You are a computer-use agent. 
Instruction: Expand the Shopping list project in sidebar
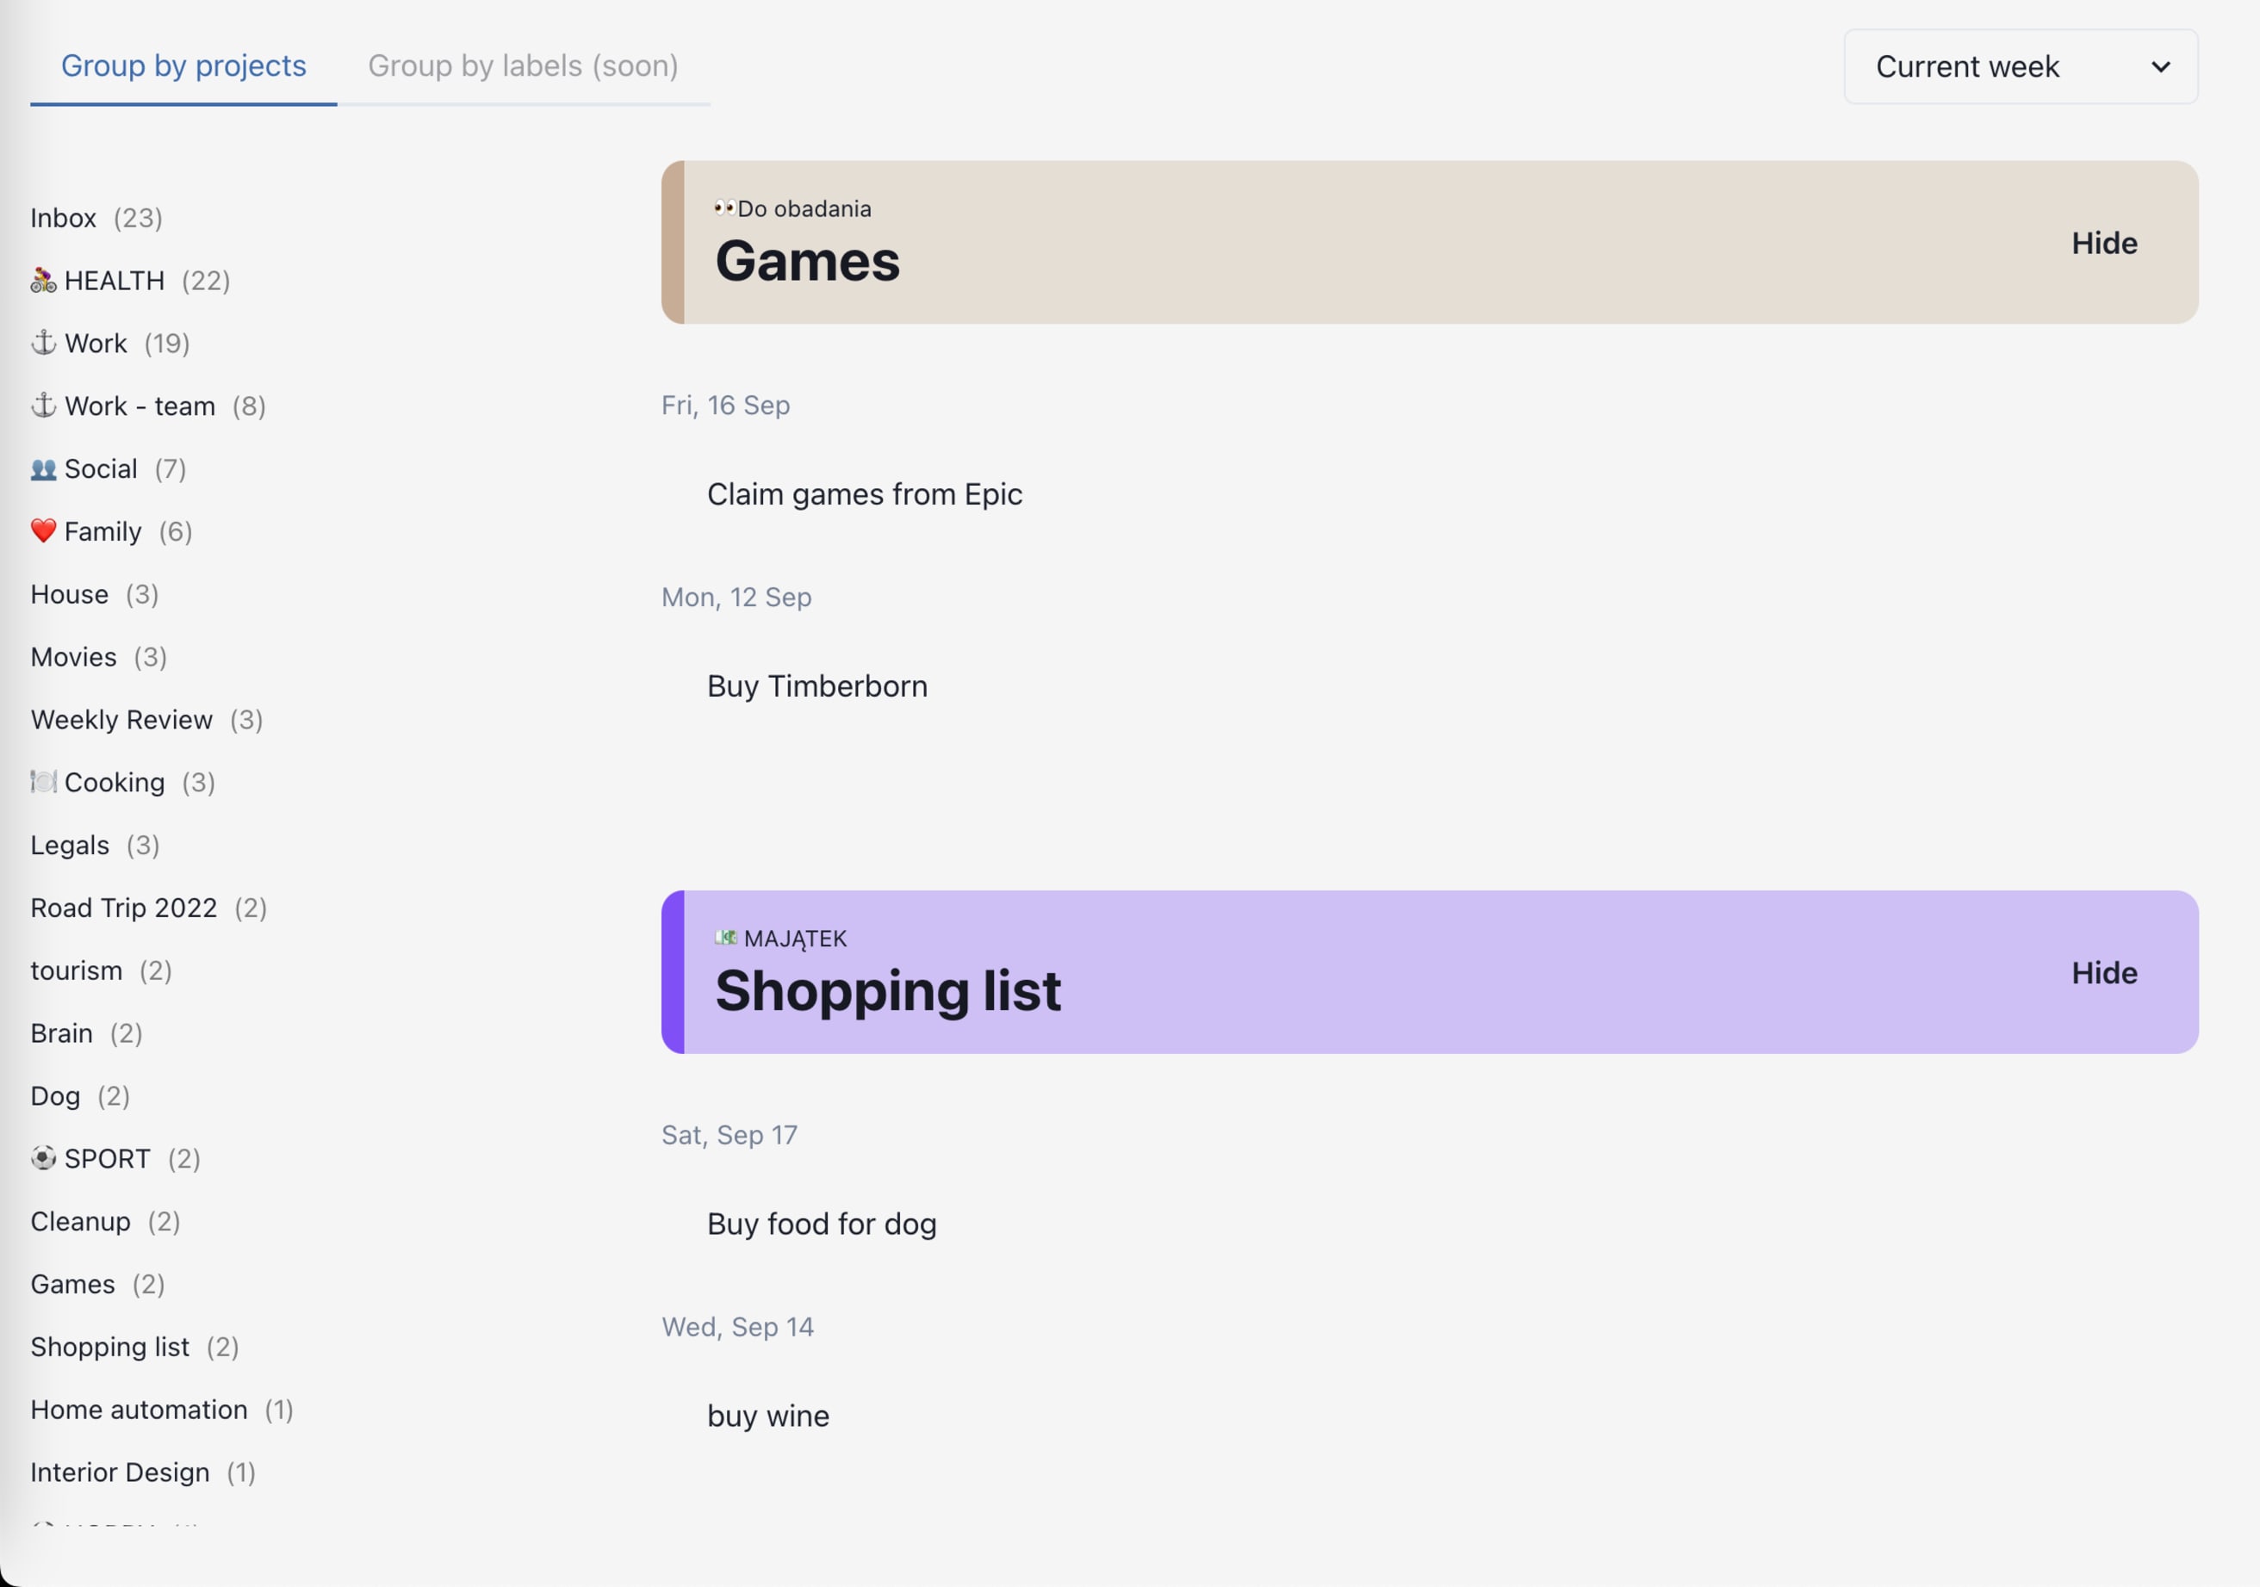110,1345
